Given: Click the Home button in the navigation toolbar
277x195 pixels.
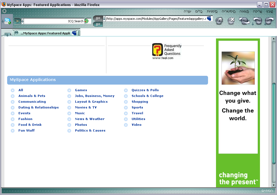Looking at the screenshot, I should tap(219, 21).
